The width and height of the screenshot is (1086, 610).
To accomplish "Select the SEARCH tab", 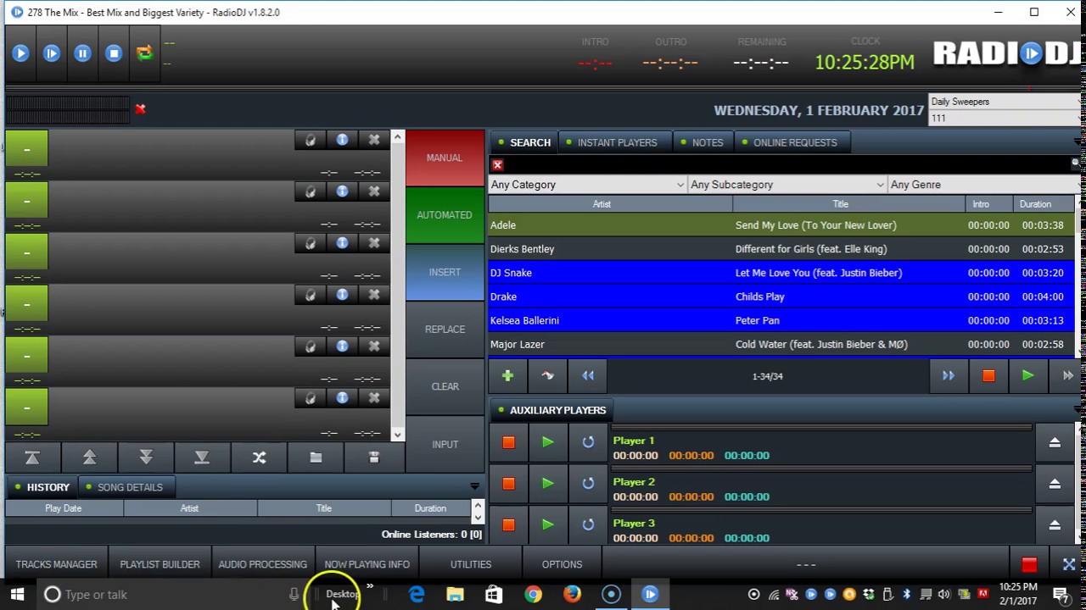I will pos(524,142).
